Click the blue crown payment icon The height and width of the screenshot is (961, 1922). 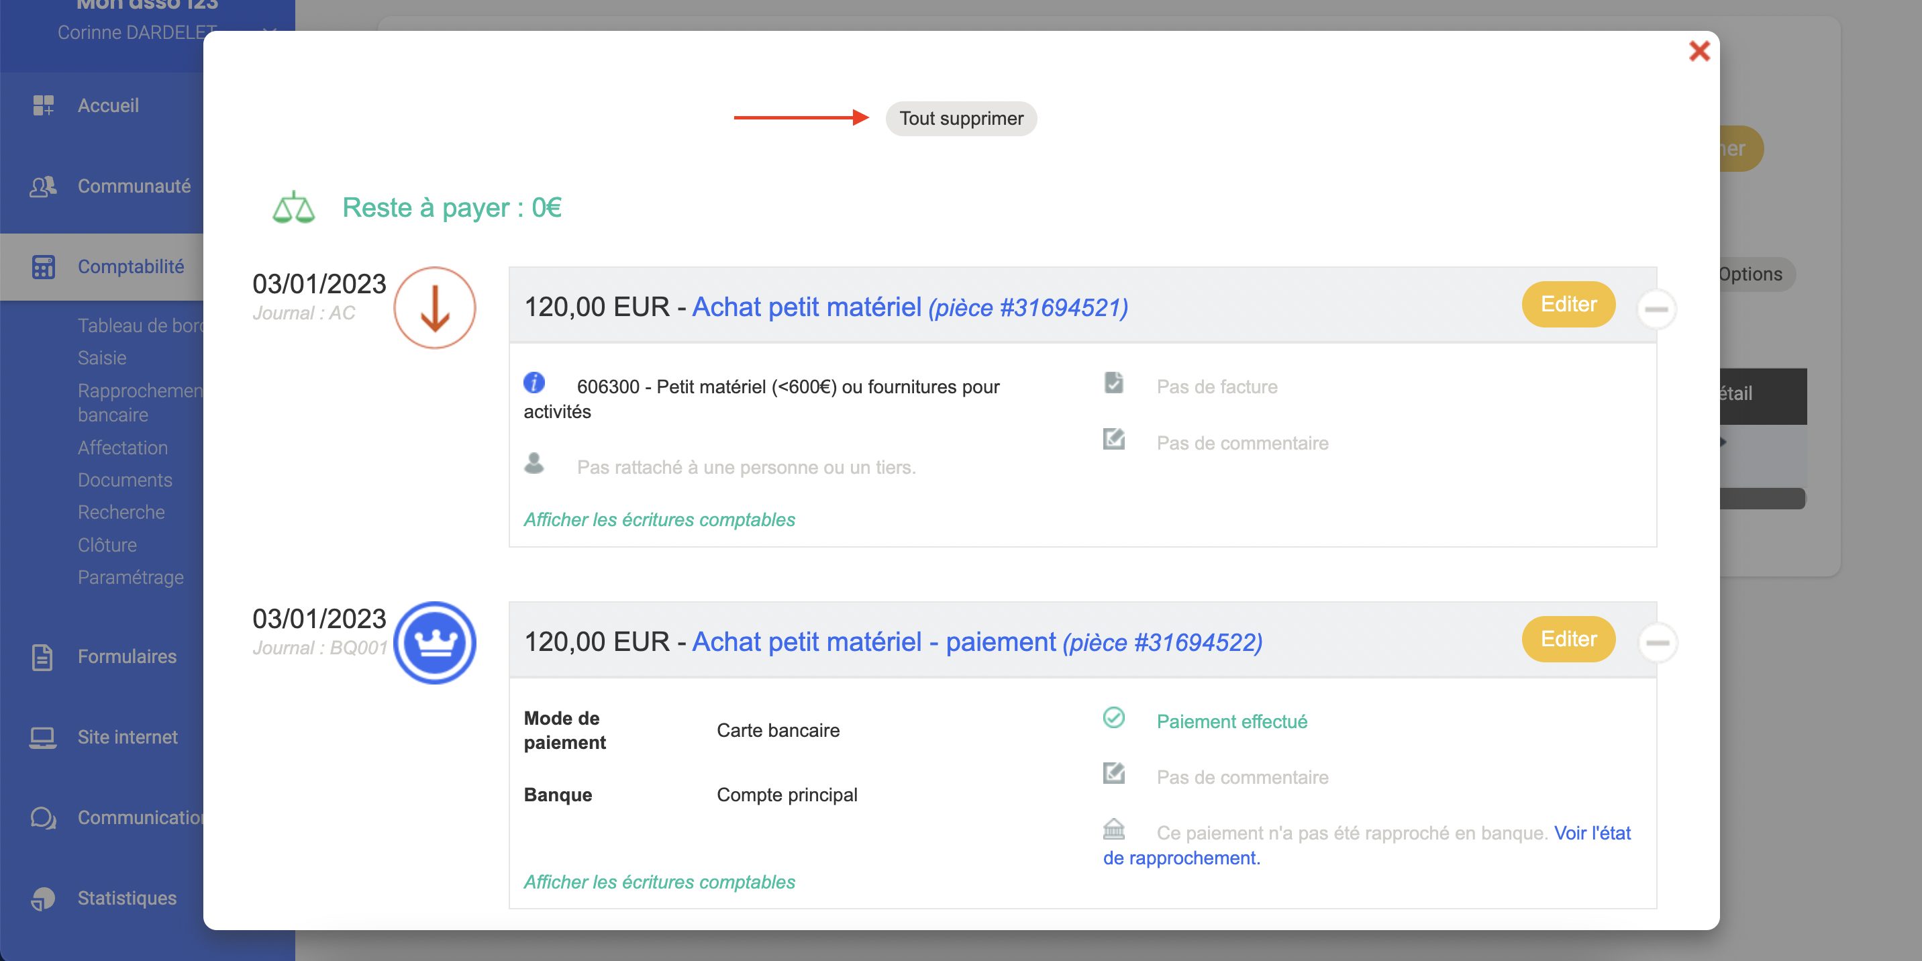pos(434,642)
